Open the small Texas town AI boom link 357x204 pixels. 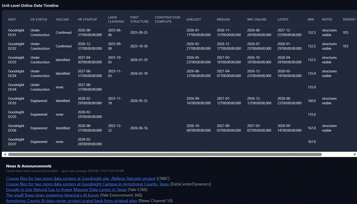pos(52,195)
